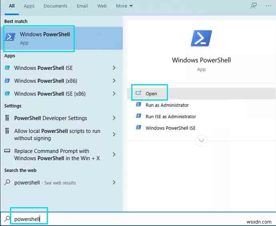Switch to the Email tab
The width and height of the screenshot is (276, 226).
(x=82, y=6)
